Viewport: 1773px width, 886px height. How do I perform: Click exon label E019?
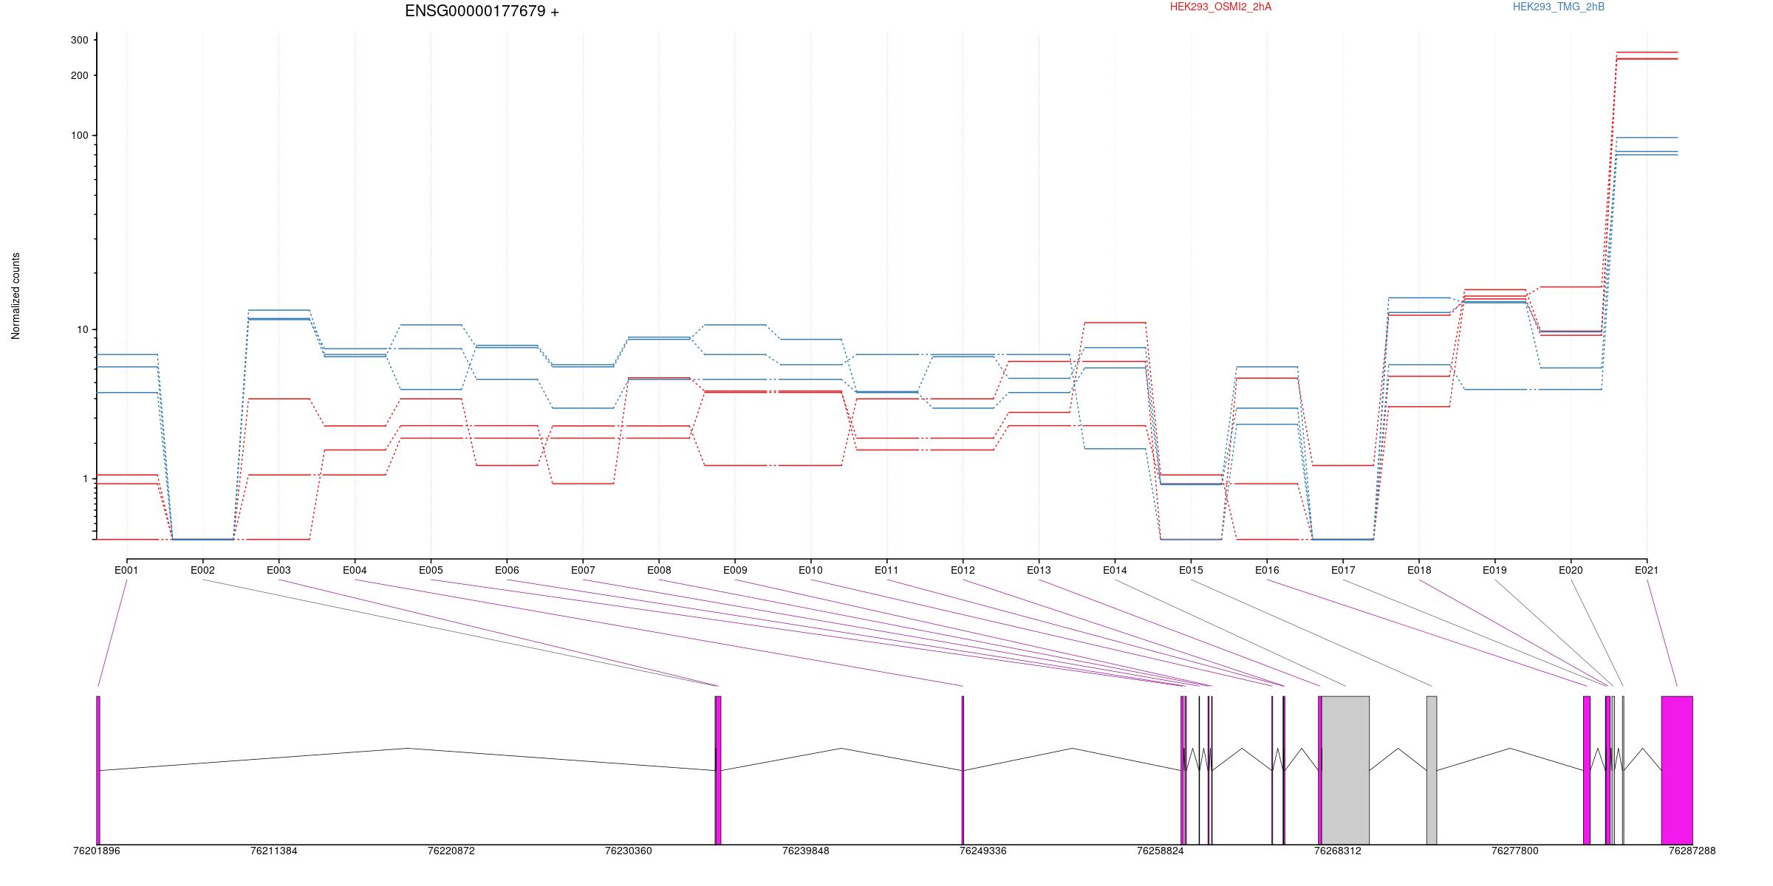click(1494, 570)
